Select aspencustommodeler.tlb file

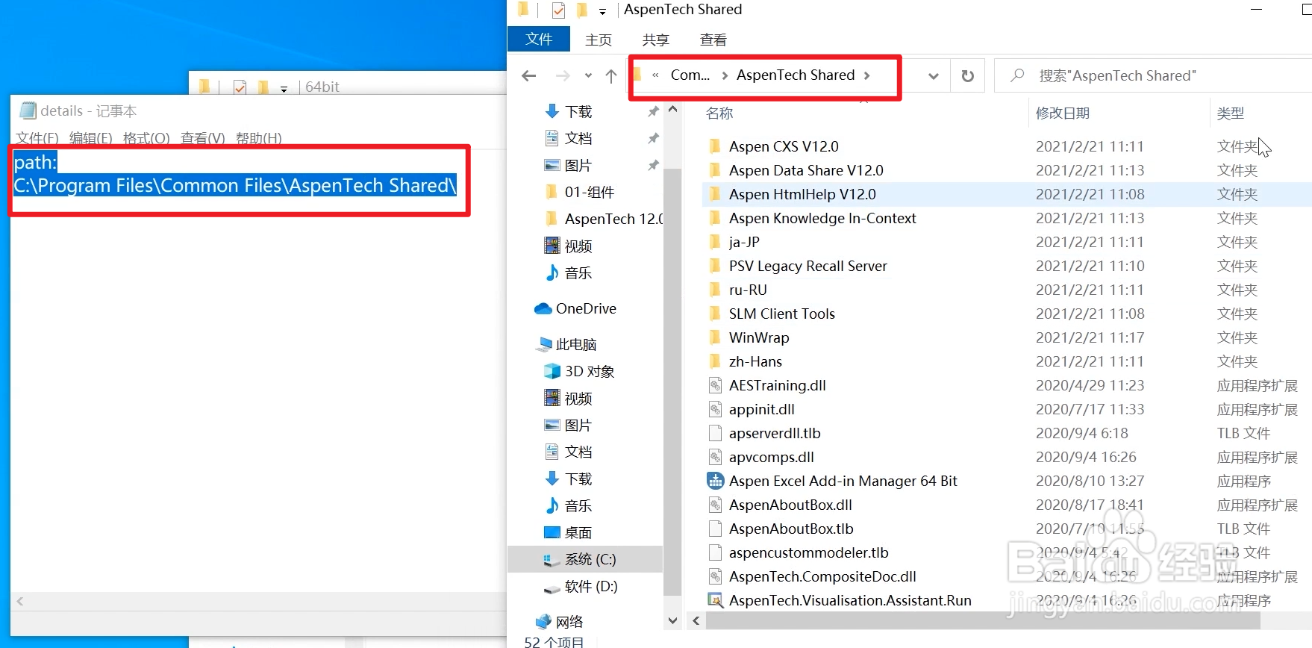(809, 552)
